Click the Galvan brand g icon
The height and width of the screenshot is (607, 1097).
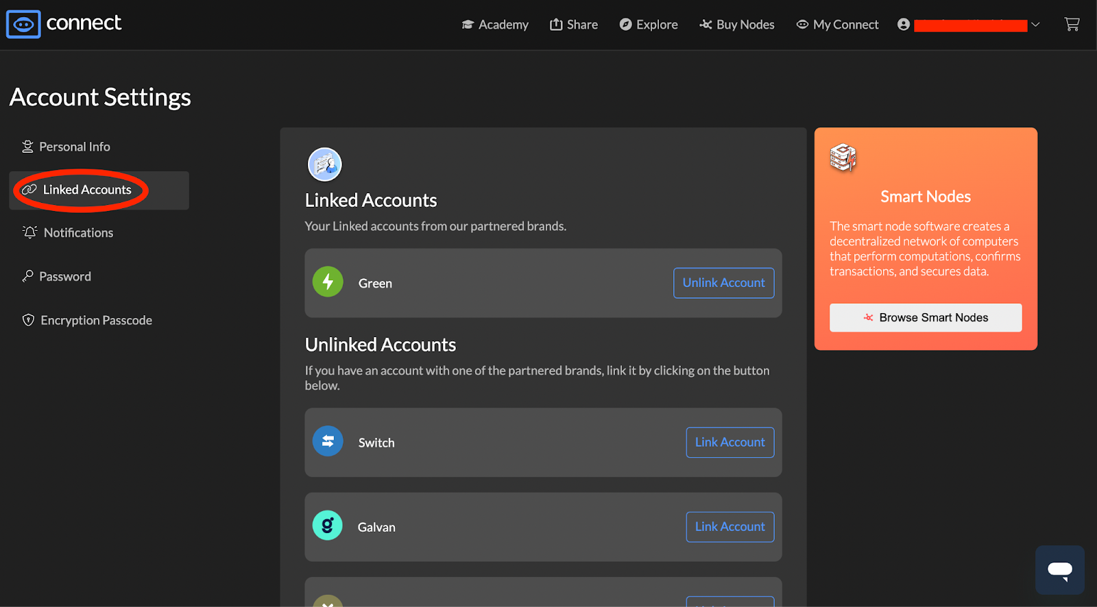328,525
